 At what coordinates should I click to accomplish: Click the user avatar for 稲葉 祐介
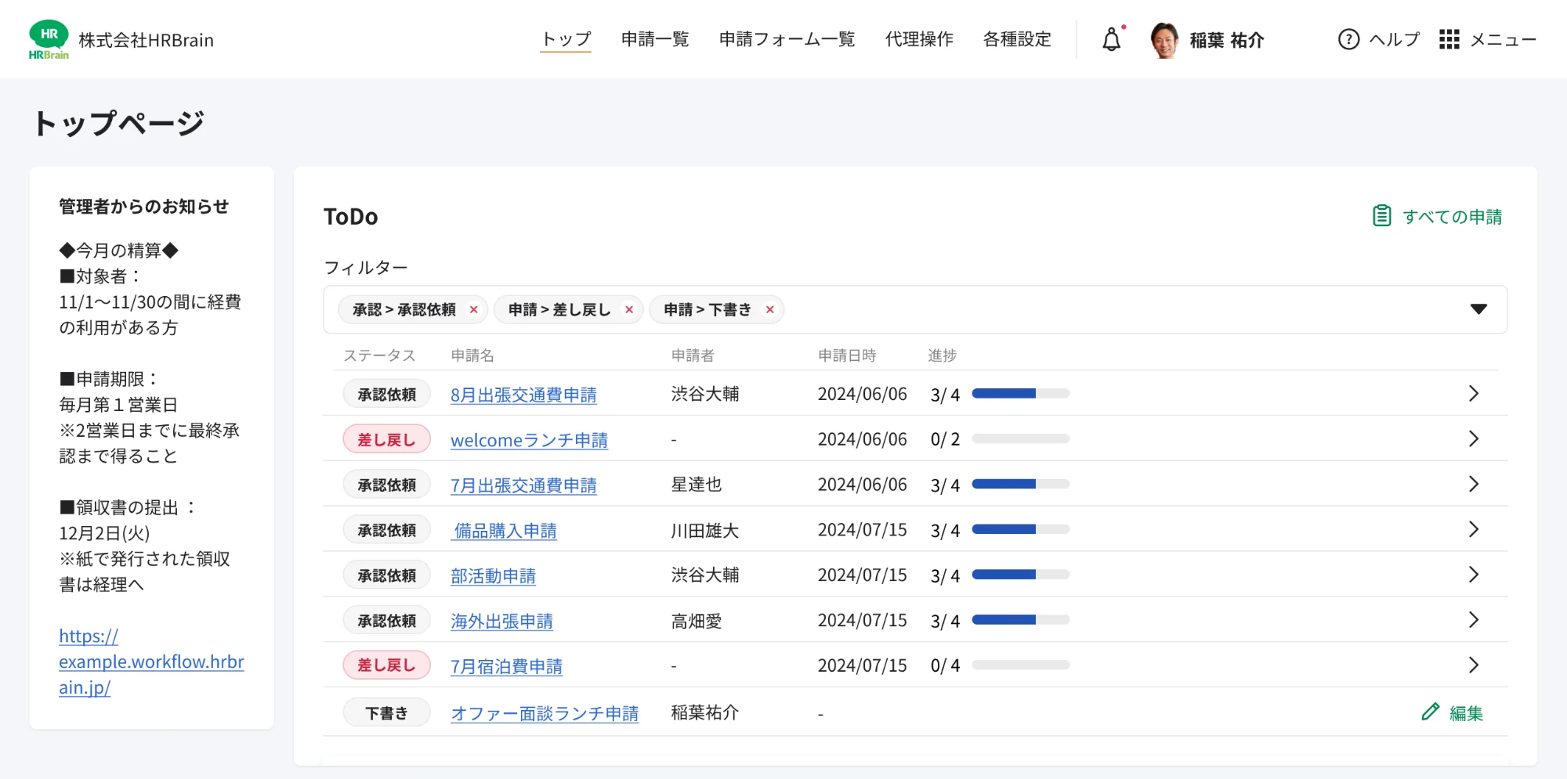[1164, 40]
